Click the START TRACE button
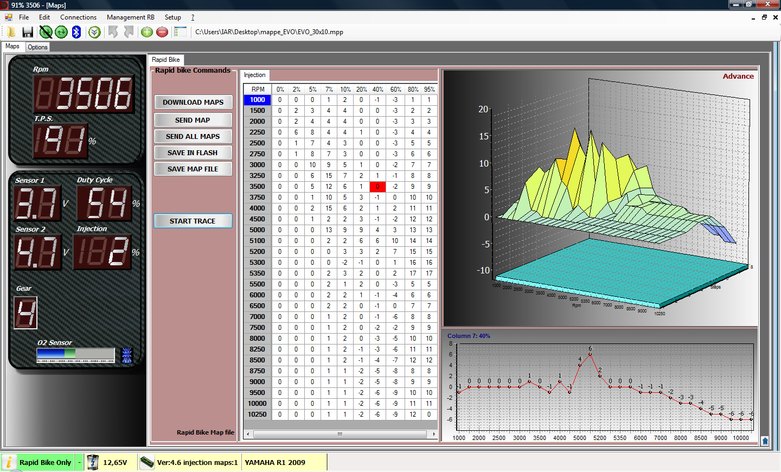The height and width of the screenshot is (472, 781). [x=193, y=221]
